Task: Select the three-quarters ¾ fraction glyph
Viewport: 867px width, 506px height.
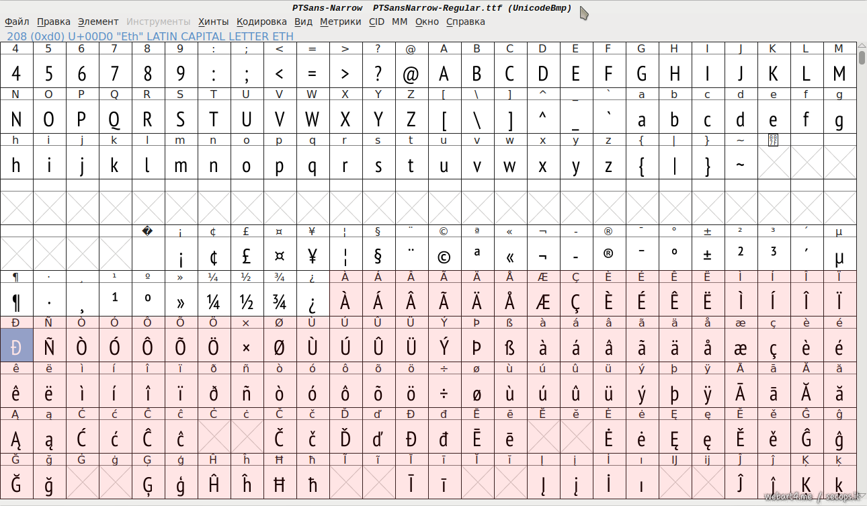Action: [x=280, y=302]
